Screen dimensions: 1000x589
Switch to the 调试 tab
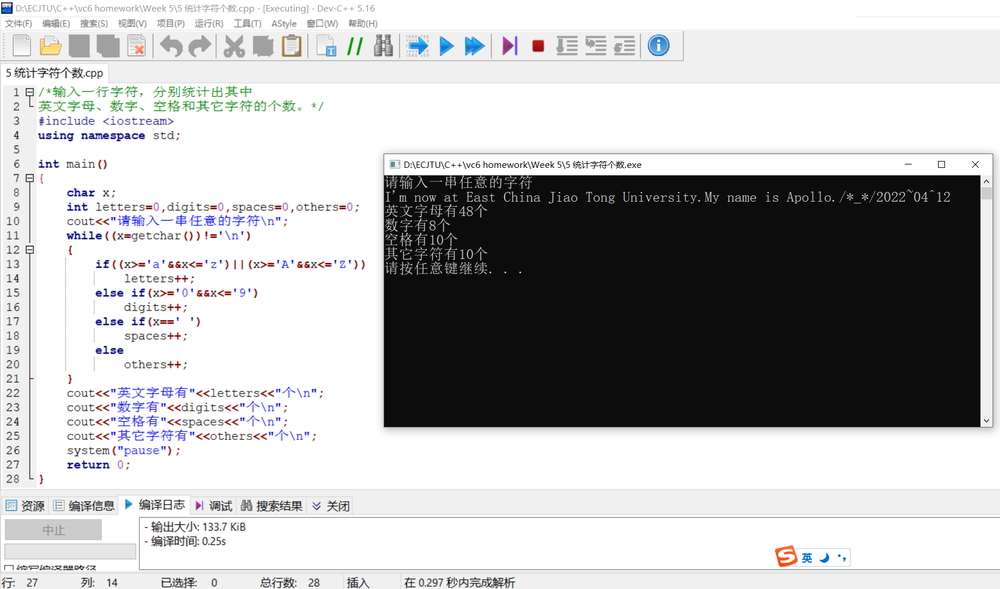coord(213,506)
